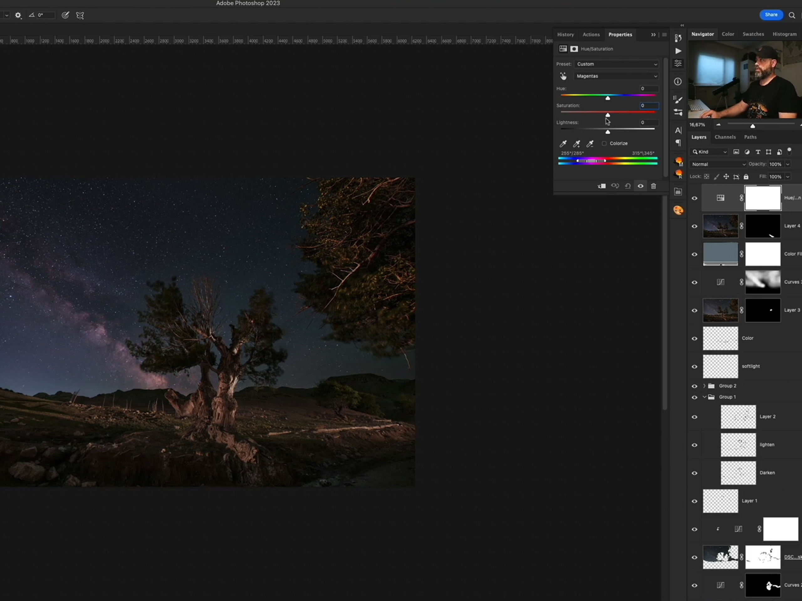Click the targeted adjustment hand tool
The width and height of the screenshot is (802, 601).
[x=563, y=76]
